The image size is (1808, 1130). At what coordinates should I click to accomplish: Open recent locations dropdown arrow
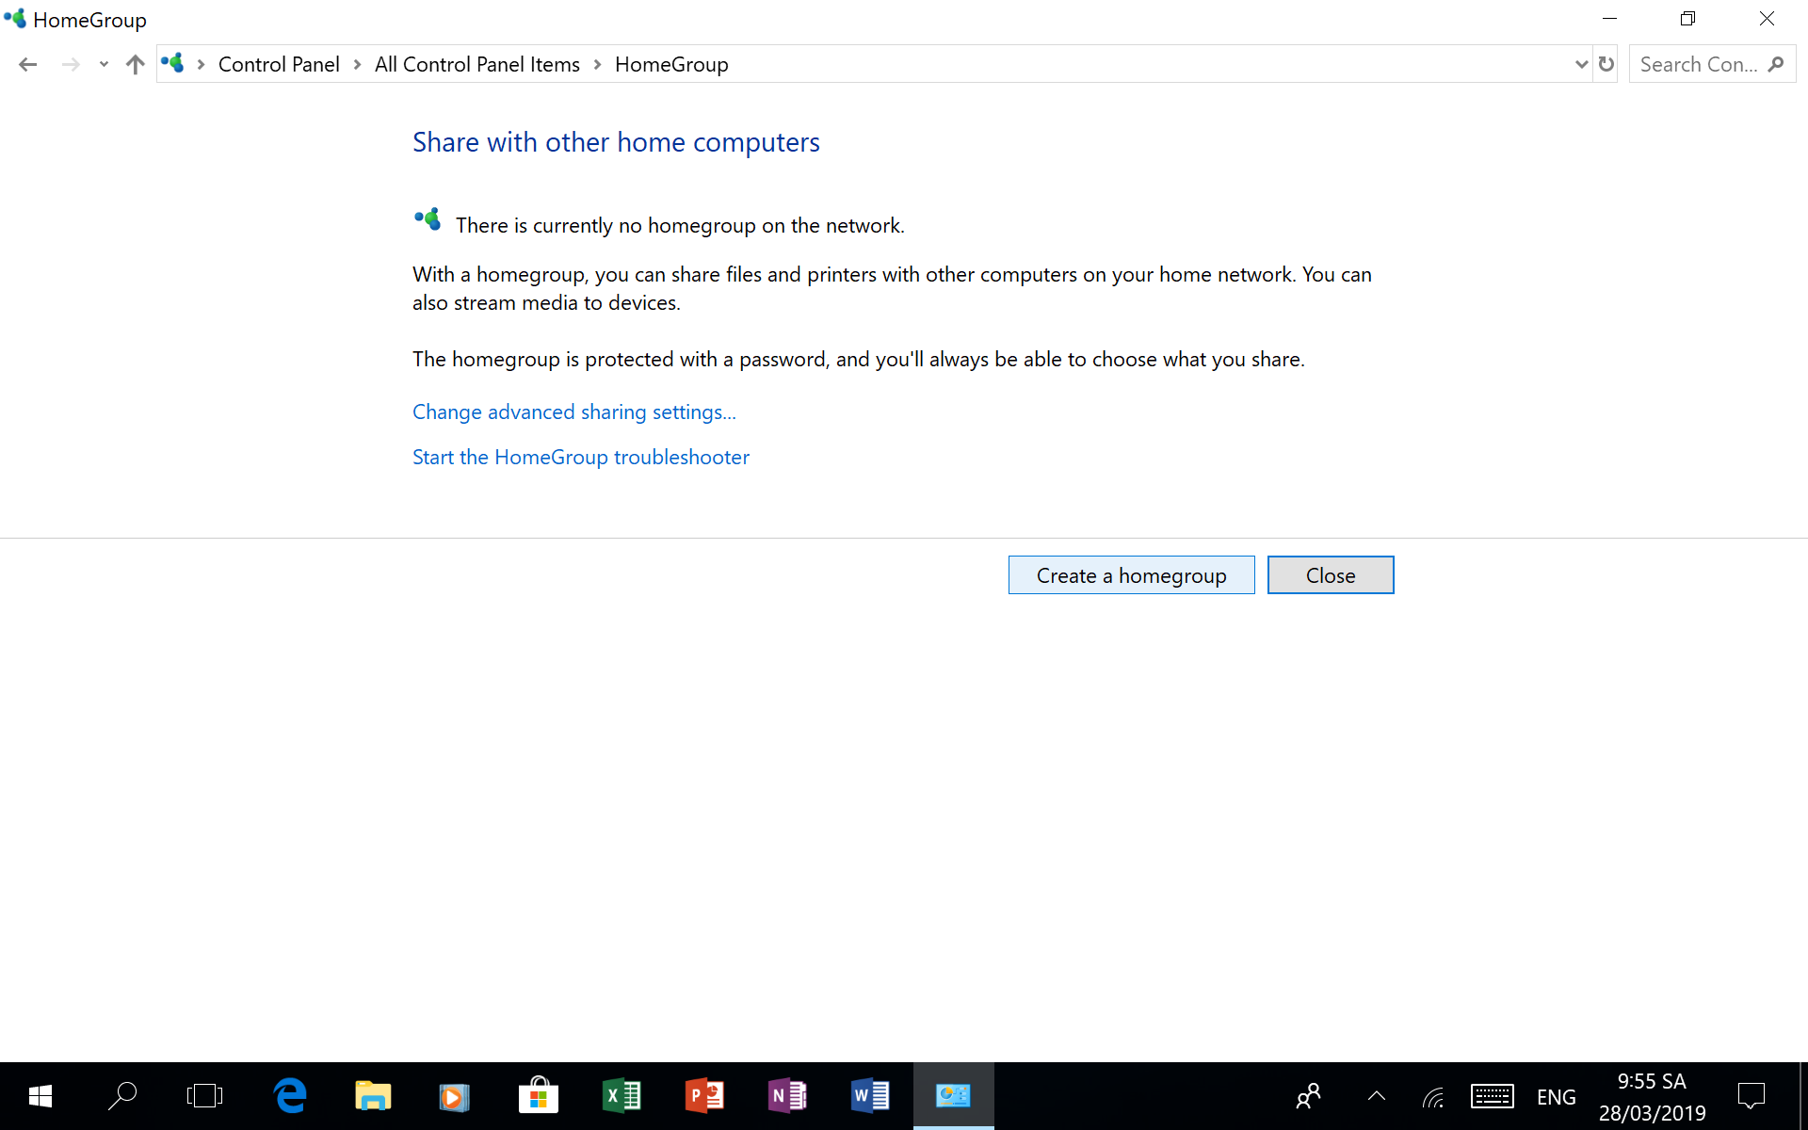pyautogui.click(x=104, y=64)
